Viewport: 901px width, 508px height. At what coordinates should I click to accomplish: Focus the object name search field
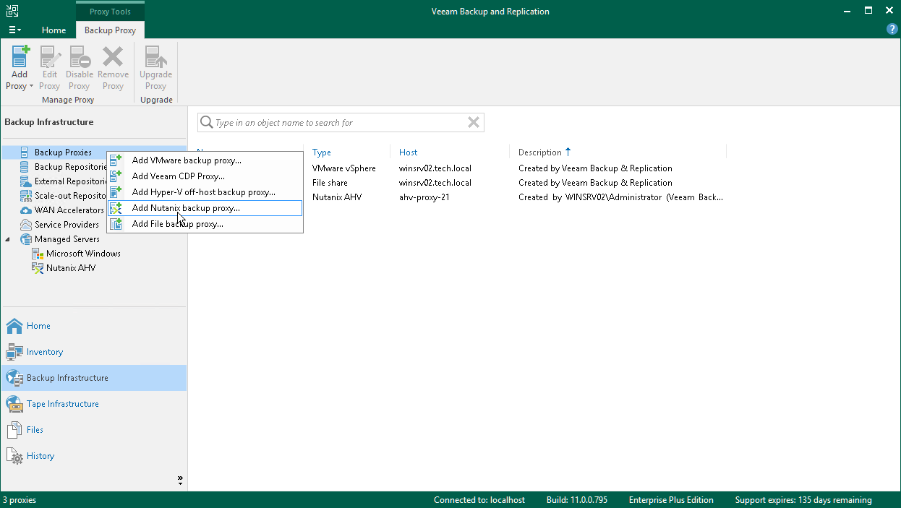[340, 123]
